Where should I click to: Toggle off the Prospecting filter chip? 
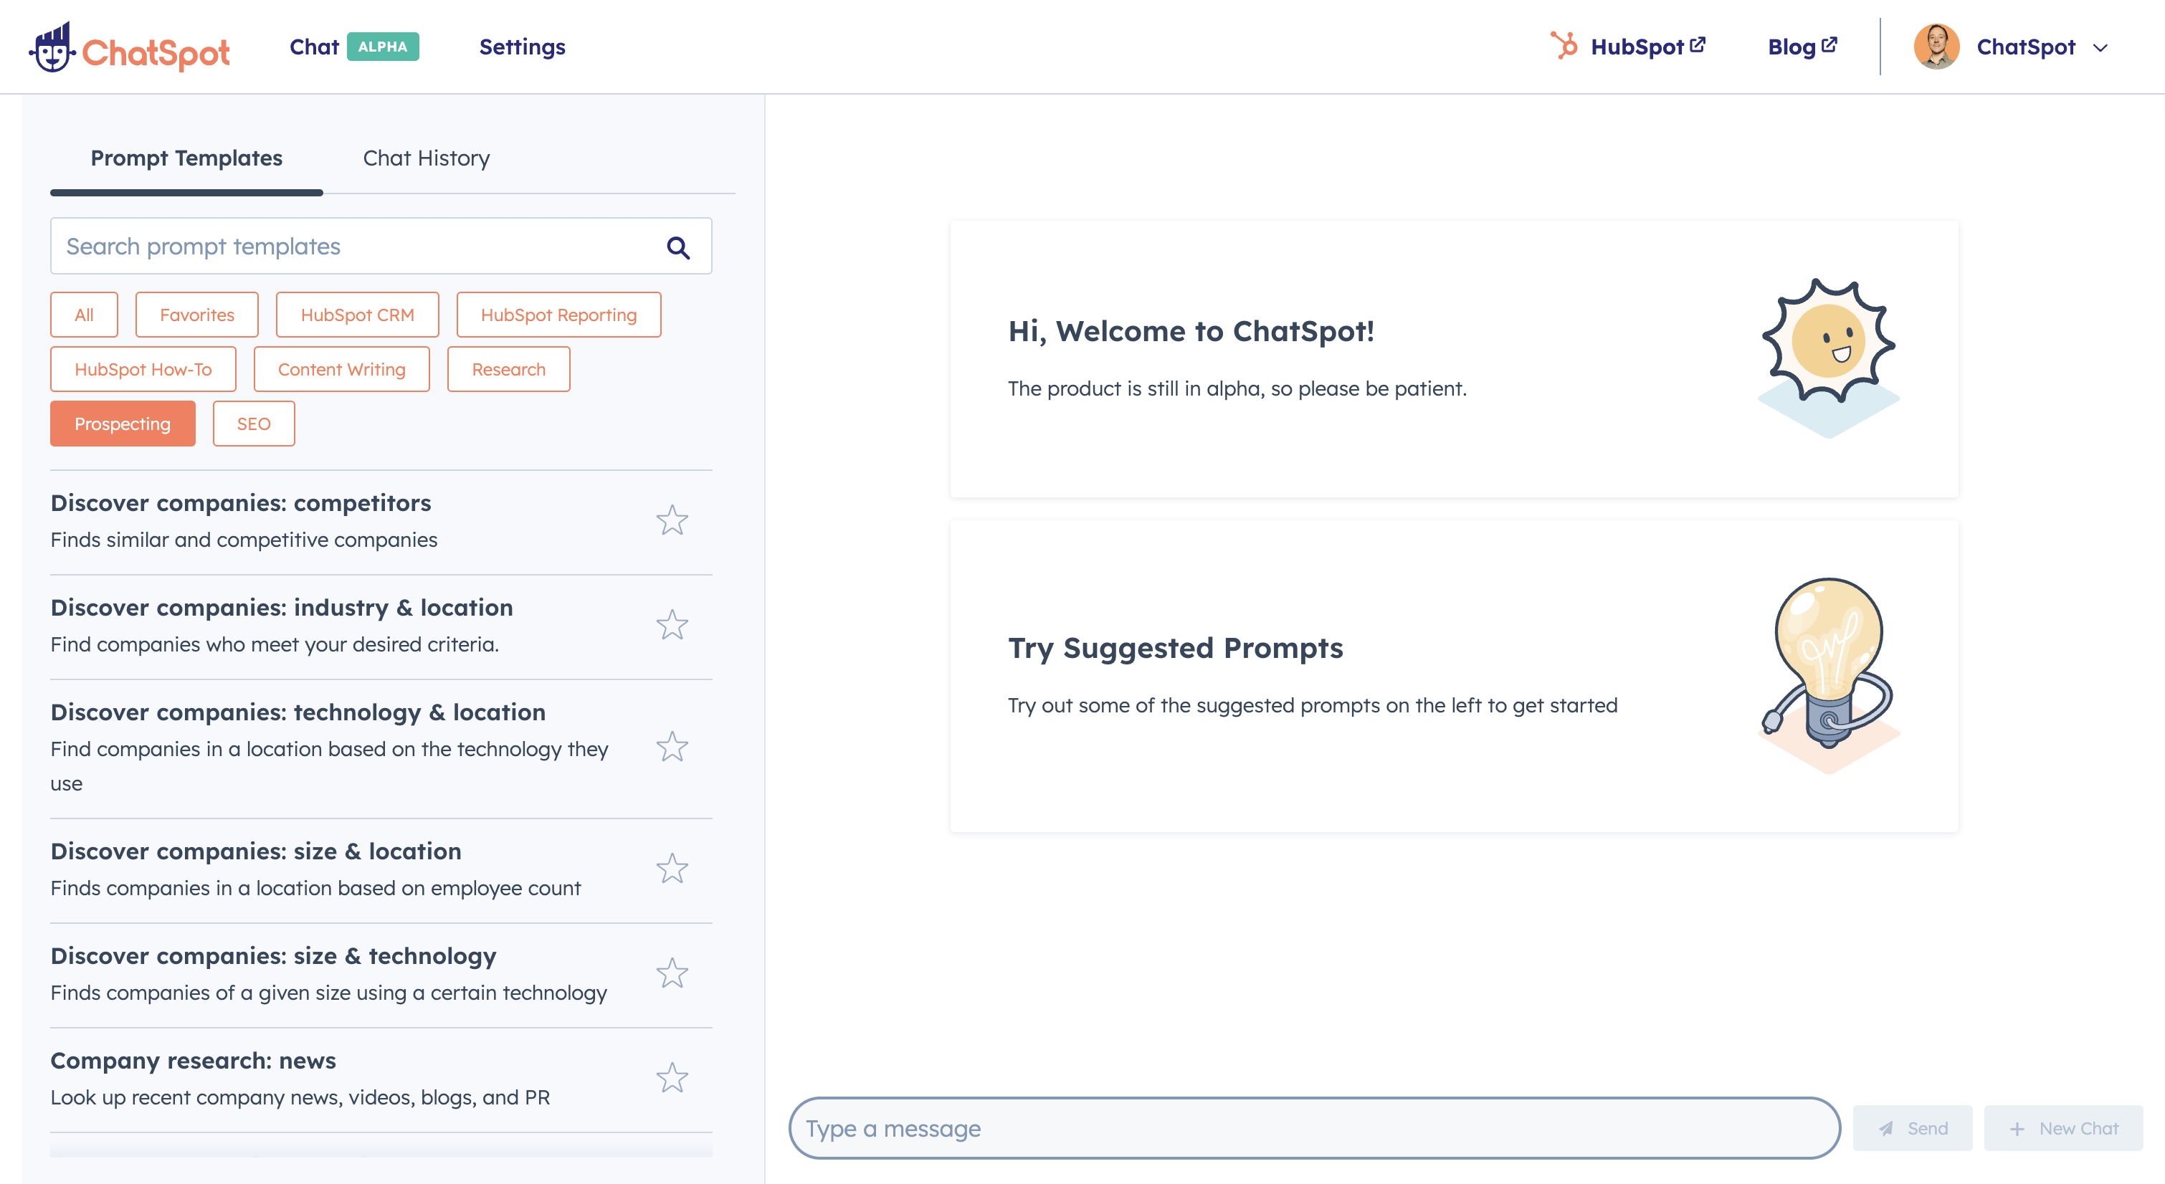tap(123, 424)
